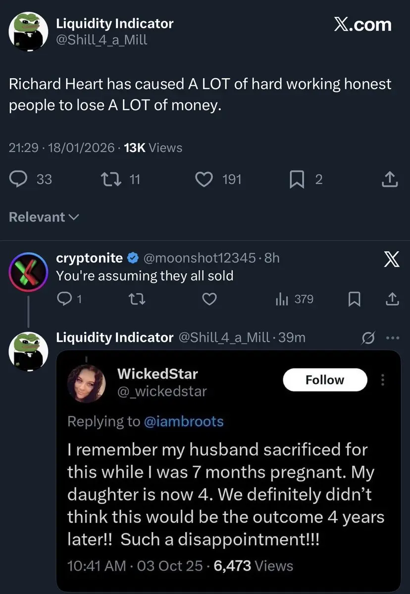Open the three-dot menu on Liquidity Indicator's reply
The image size is (410, 594).
pos(392,338)
